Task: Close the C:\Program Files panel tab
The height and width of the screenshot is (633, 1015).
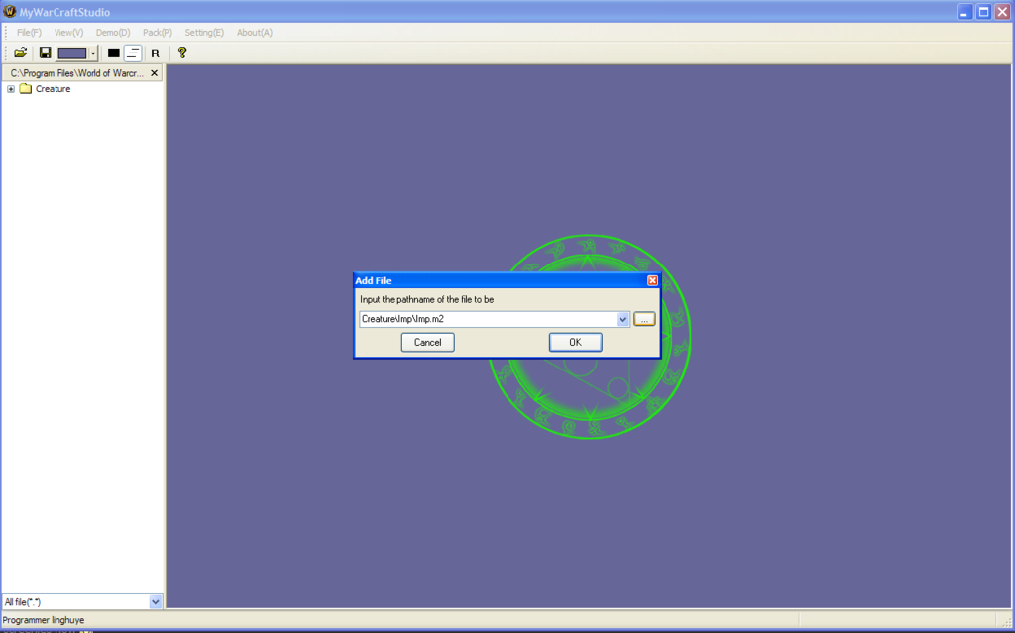Action: click(x=154, y=73)
